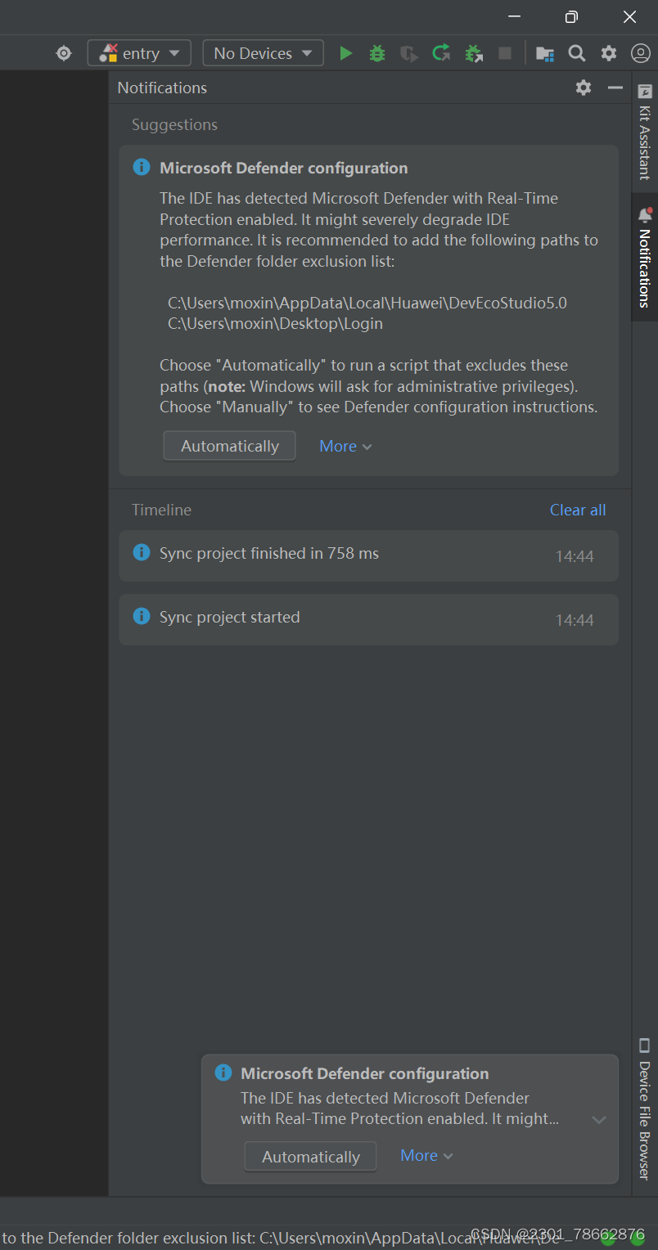Click the user account avatar icon
The width and height of the screenshot is (658, 1250).
(x=641, y=53)
